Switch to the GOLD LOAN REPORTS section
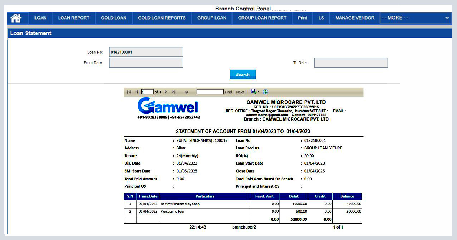 tap(161, 18)
